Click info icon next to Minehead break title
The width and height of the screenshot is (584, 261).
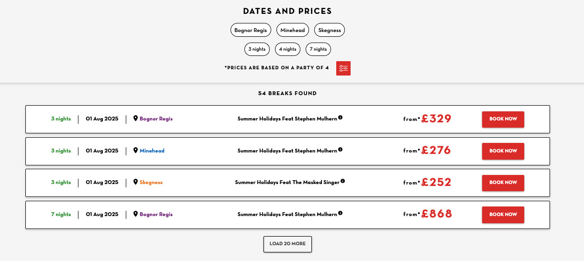(341, 150)
